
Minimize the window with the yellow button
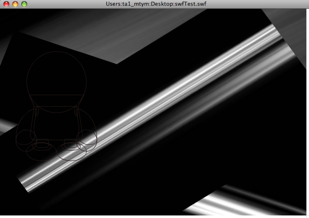[15, 4]
